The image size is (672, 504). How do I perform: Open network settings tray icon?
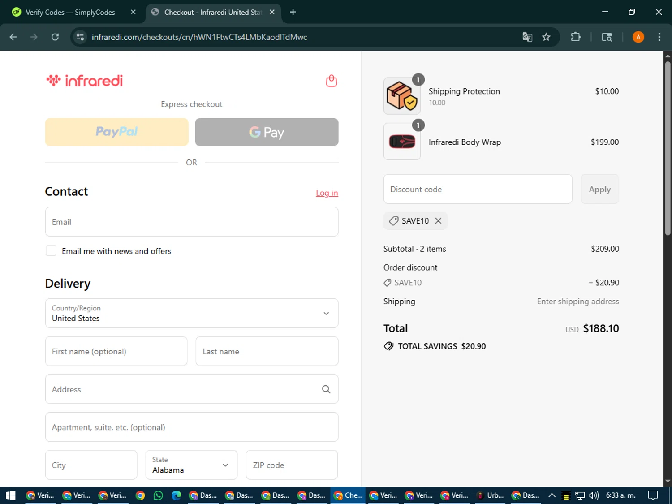580,495
